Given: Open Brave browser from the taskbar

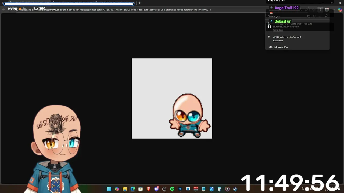Looking at the screenshot, I should pos(148,189).
